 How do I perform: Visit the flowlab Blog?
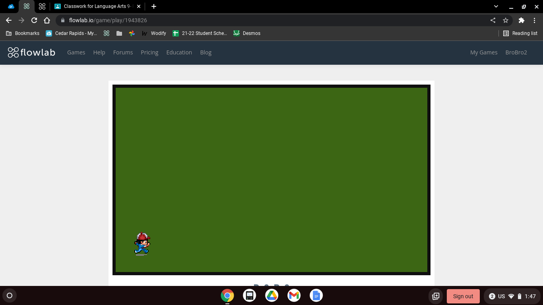(x=206, y=52)
